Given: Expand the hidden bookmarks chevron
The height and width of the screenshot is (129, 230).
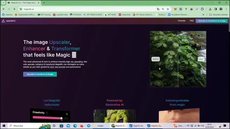Looking at the screenshot, I should tap(203, 15).
